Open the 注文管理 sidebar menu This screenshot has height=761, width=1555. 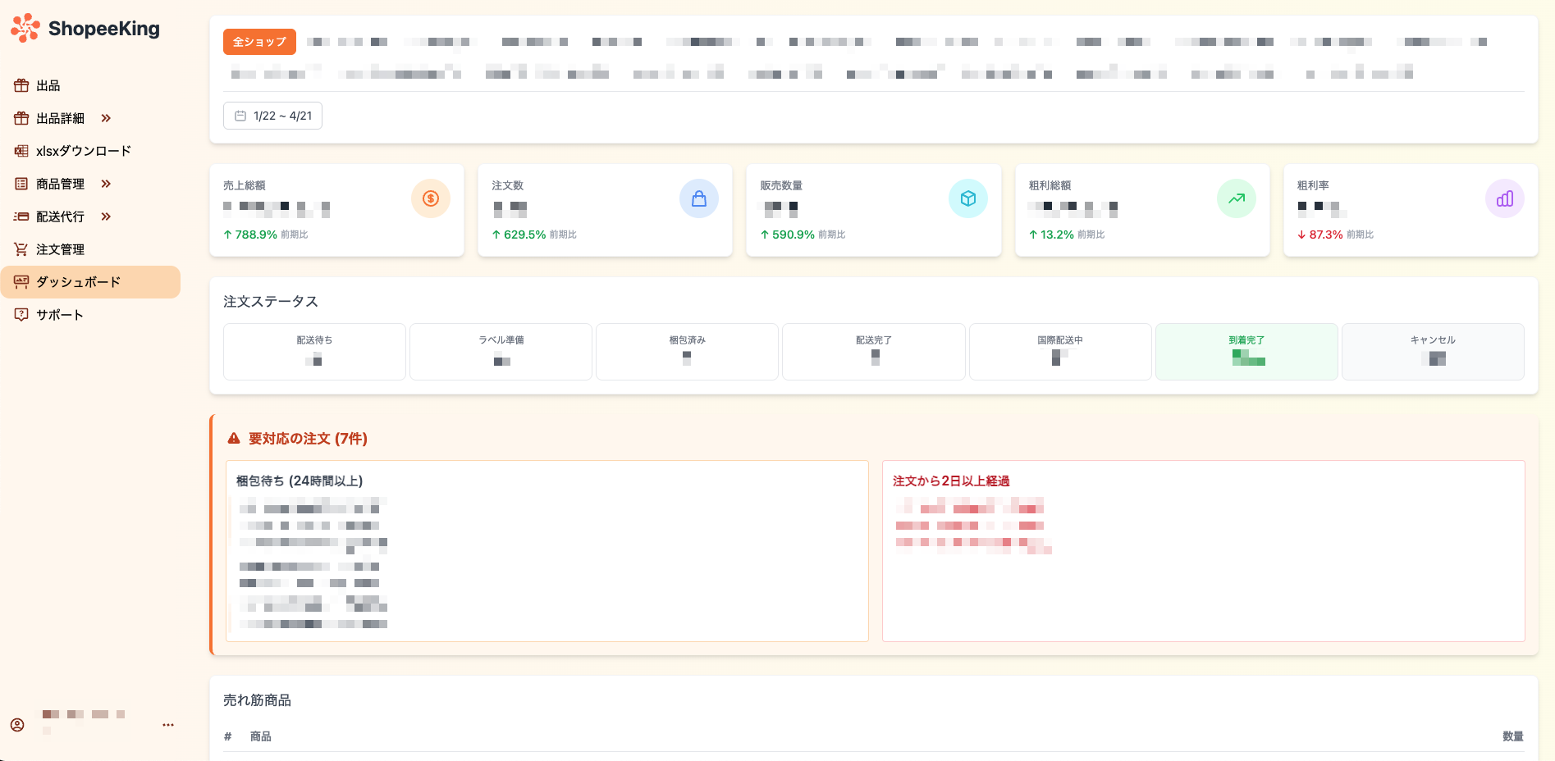pos(60,249)
